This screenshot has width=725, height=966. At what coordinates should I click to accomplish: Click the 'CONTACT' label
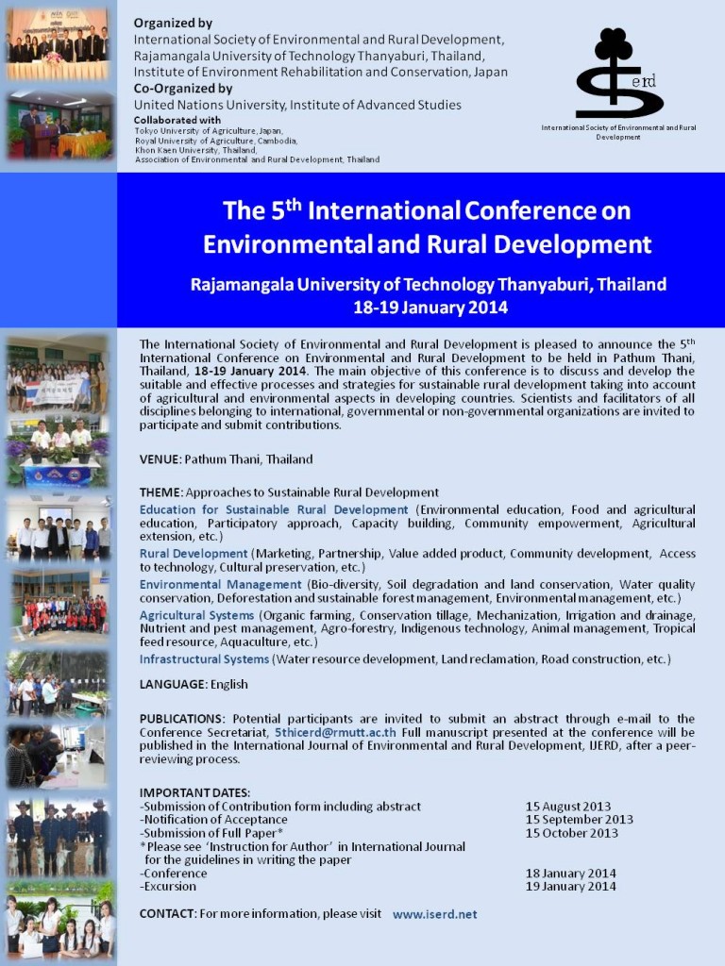168,913
